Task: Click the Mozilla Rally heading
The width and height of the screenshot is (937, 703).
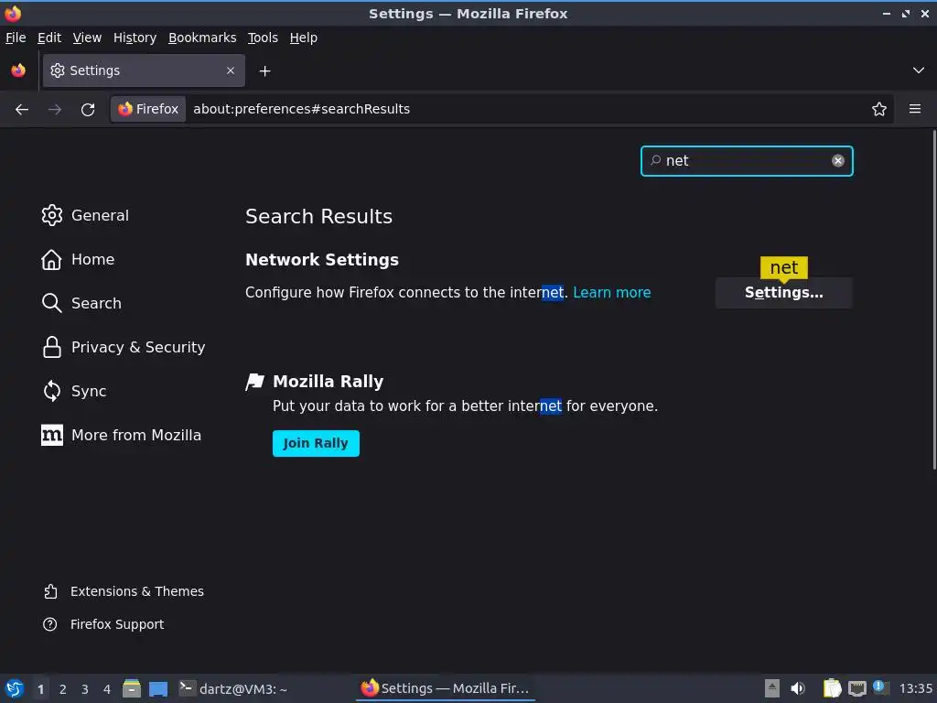Action: click(328, 382)
